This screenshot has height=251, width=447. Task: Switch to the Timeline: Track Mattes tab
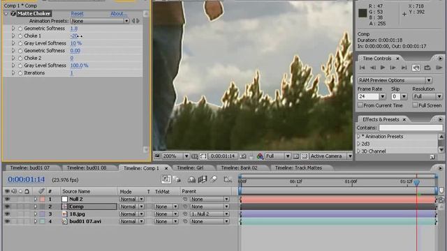pyautogui.click(x=298, y=168)
